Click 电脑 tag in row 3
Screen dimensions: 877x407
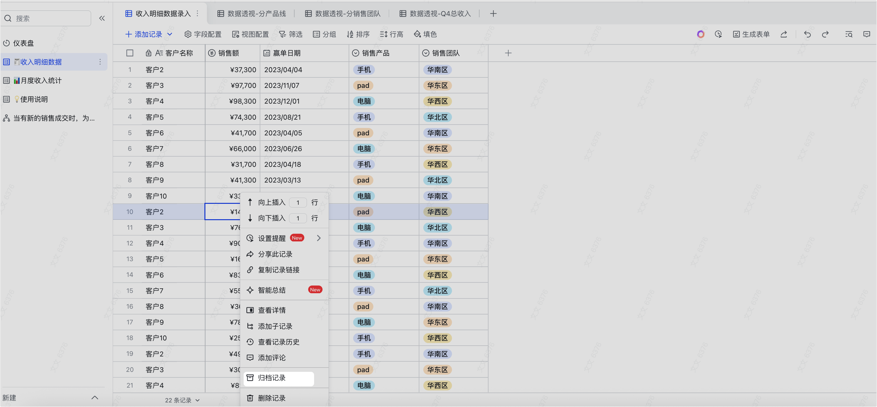(363, 101)
